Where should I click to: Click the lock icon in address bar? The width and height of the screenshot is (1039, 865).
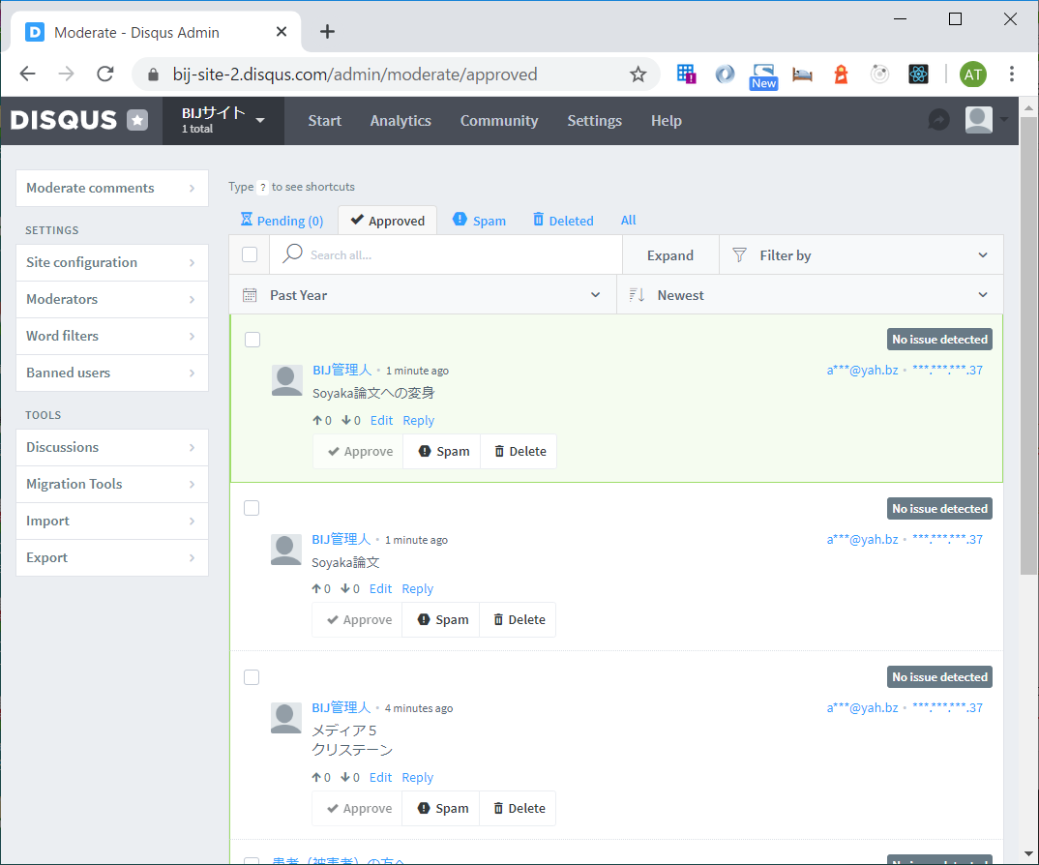tap(153, 75)
